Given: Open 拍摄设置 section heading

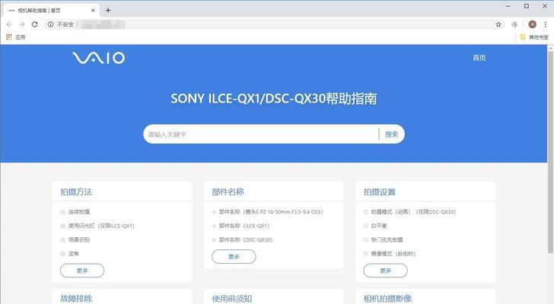Looking at the screenshot, I should click(x=380, y=192).
